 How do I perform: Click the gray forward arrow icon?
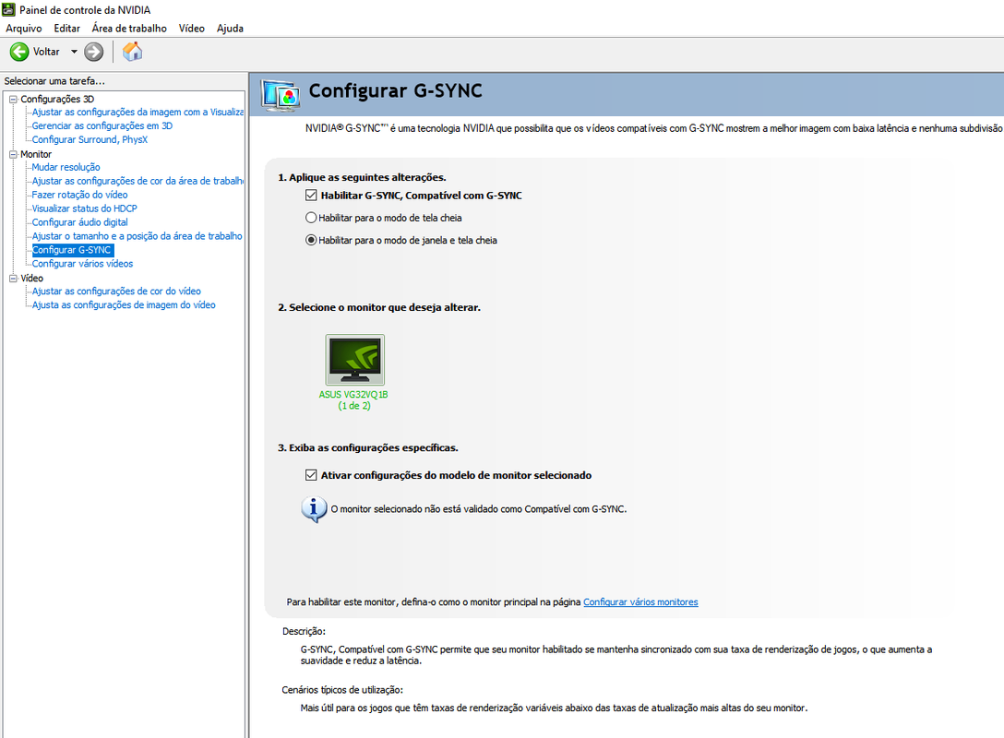click(x=93, y=52)
